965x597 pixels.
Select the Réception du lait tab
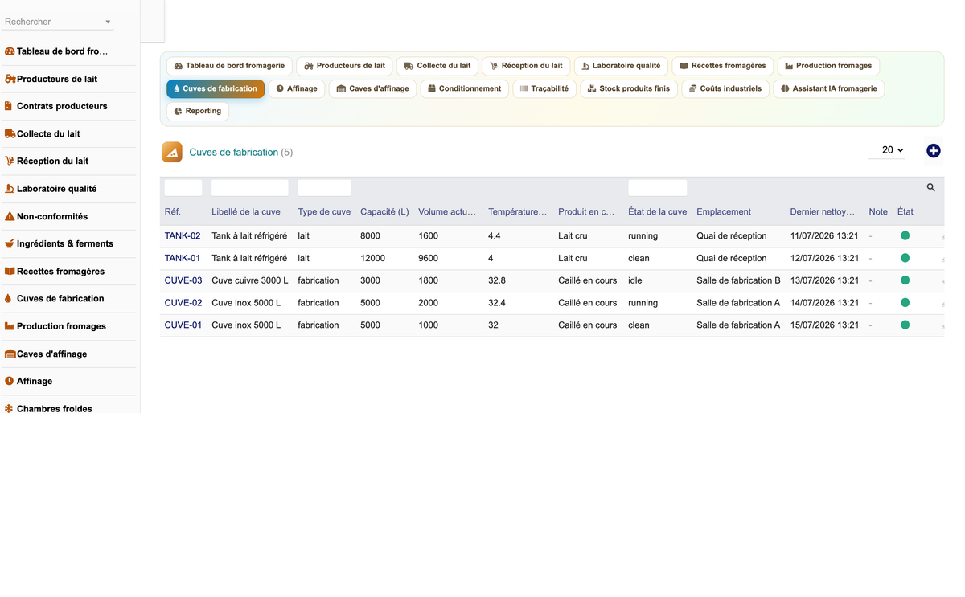pyautogui.click(x=526, y=66)
